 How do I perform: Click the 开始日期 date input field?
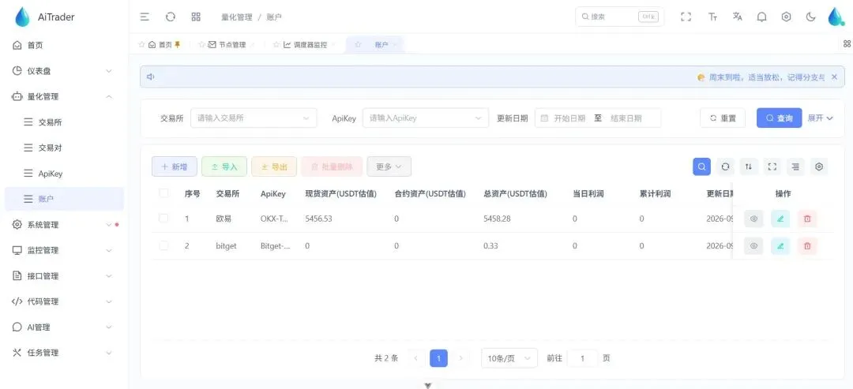click(x=569, y=118)
